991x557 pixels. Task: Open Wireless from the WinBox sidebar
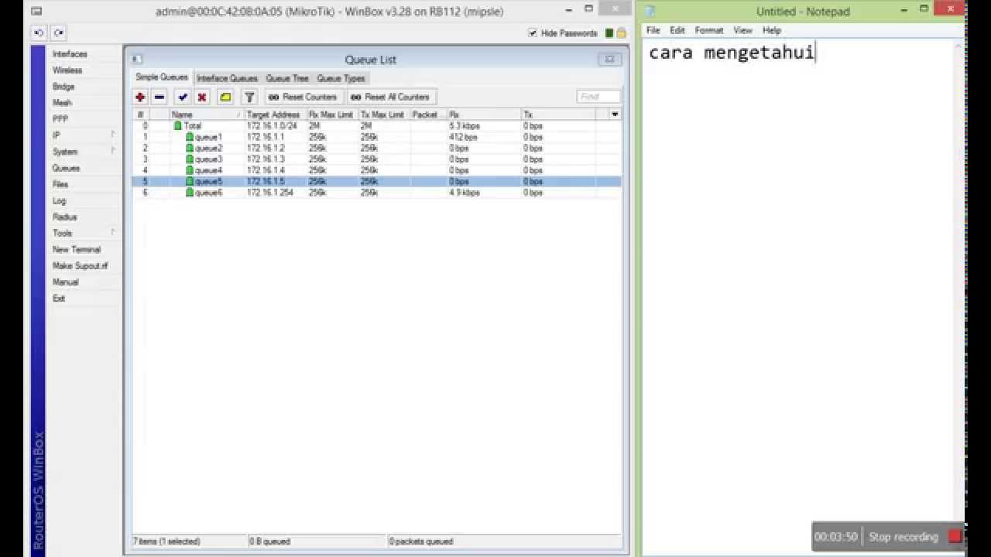pyautogui.click(x=67, y=70)
